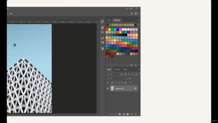This screenshot has width=218, height=123.
Task: Select the Background layer thumbnail
Action: [x=112, y=88]
